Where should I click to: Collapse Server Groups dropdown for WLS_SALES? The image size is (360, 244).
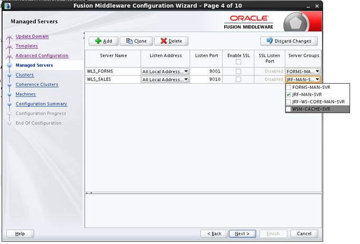tap(303, 79)
